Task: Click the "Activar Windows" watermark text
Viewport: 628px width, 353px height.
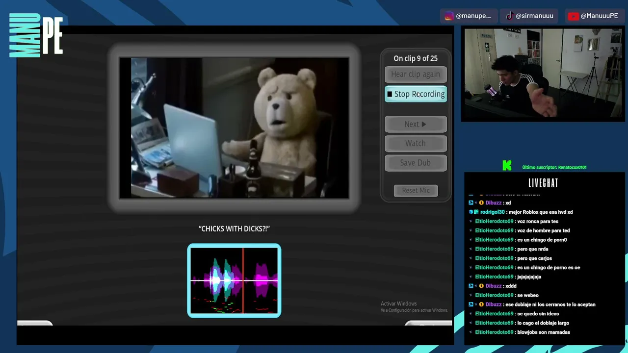Action: 399,304
